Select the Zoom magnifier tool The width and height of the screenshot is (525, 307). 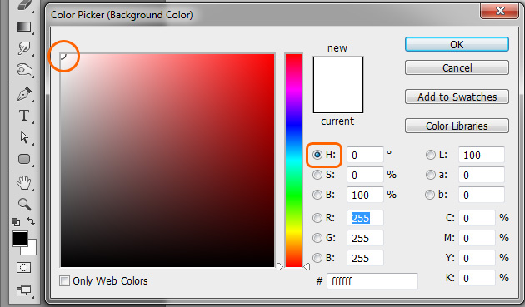click(x=24, y=204)
